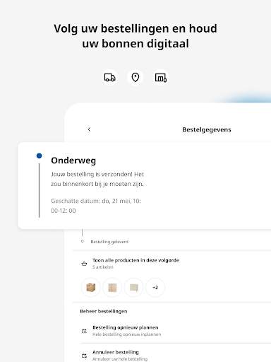271x362 pixels.
Task: Click 'Hele bestelling opnieuw inplannen' subtitle
Action: click(127, 334)
